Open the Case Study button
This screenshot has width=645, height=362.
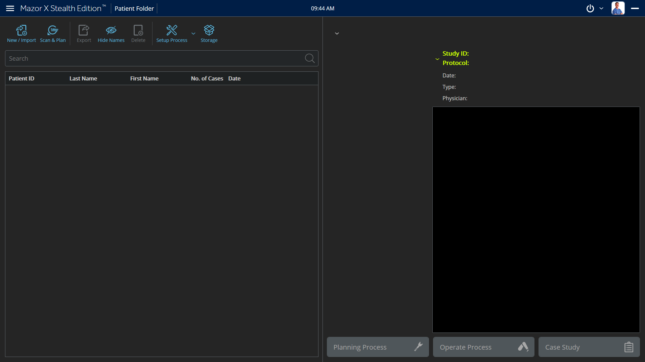pos(589,347)
